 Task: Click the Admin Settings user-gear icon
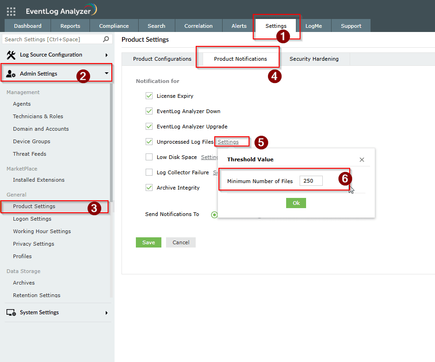click(11, 74)
